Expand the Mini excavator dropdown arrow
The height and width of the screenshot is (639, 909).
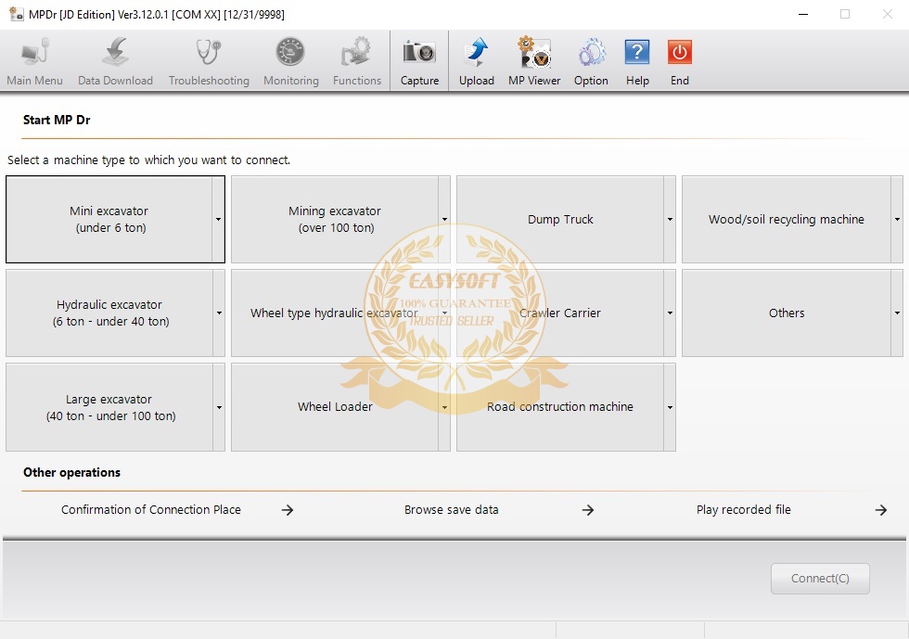219,219
